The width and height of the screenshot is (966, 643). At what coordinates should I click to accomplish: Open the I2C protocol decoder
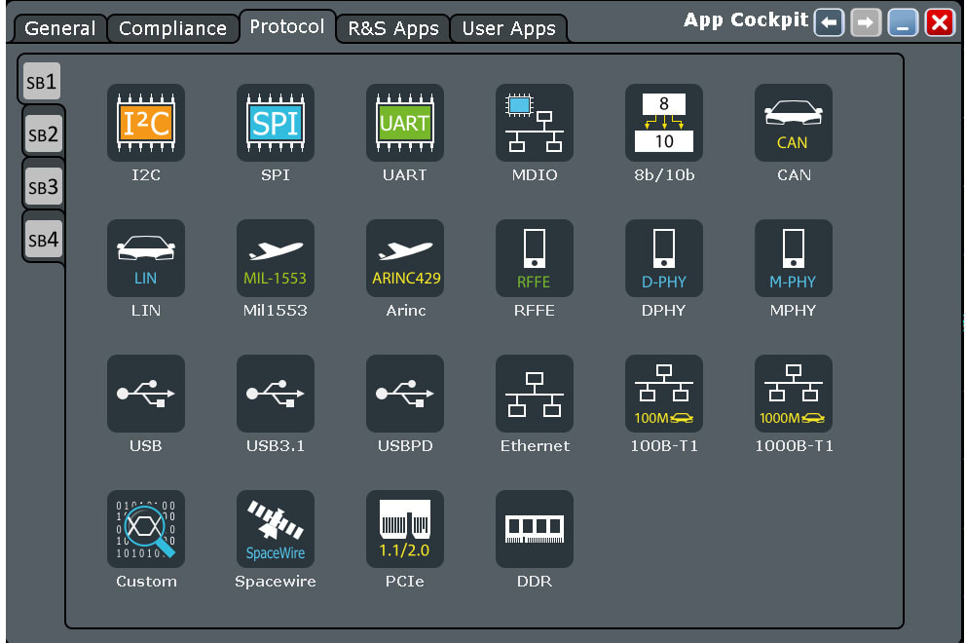pyautogui.click(x=145, y=123)
